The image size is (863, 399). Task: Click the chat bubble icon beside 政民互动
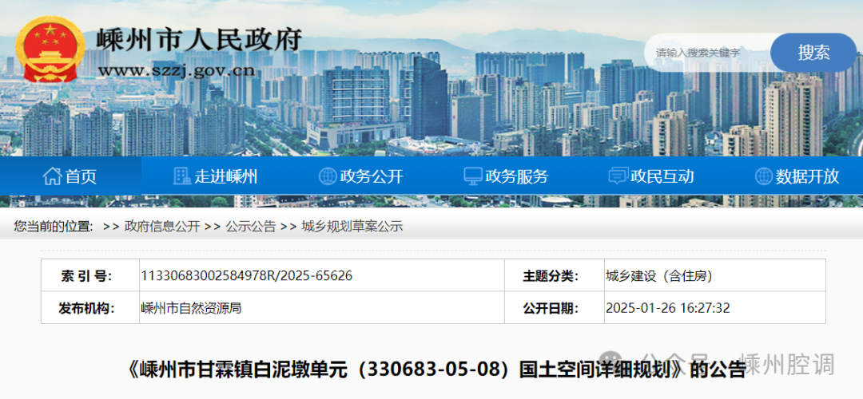click(x=618, y=176)
